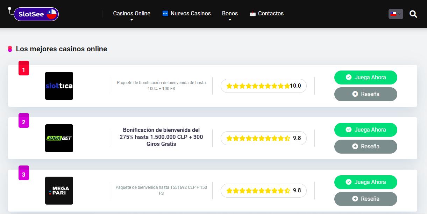Open Reseña for JugaBet
Image resolution: width=427 pixels, height=214 pixels.
(x=365, y=147)
